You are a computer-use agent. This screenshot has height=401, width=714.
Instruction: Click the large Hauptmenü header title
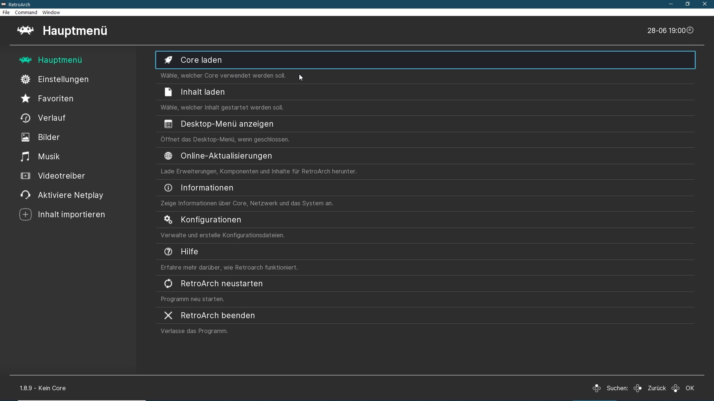[75, 30]
